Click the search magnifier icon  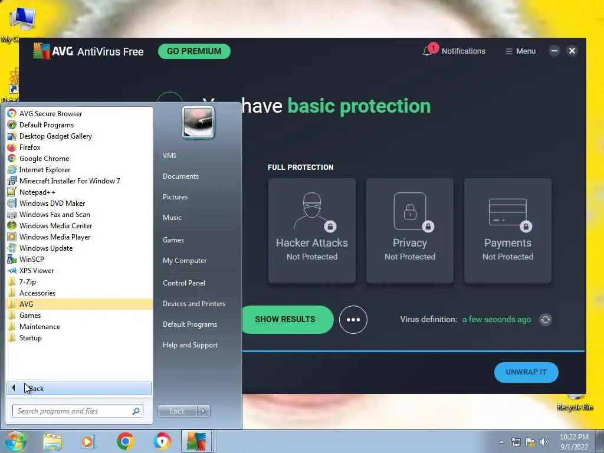tap(136, 411)
